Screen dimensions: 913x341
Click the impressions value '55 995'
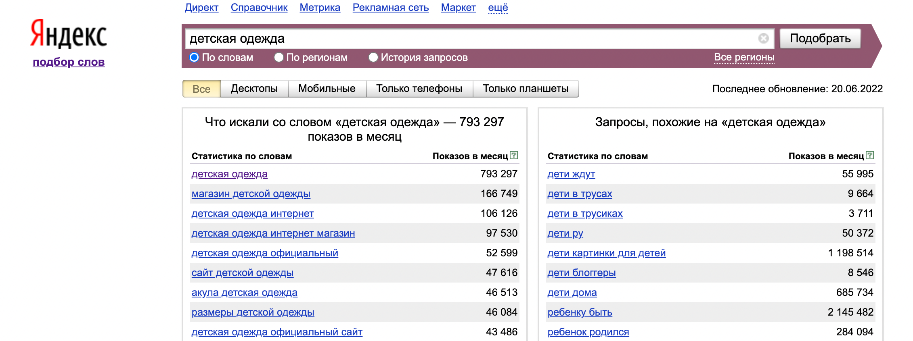pyautogui.click(x=858, y=174)
